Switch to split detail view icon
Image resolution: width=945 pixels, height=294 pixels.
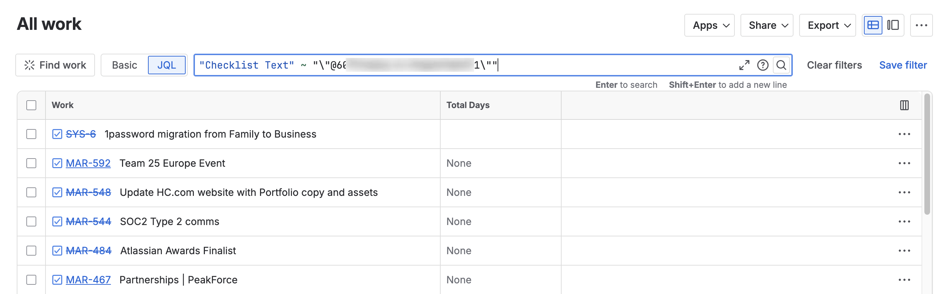893,25
